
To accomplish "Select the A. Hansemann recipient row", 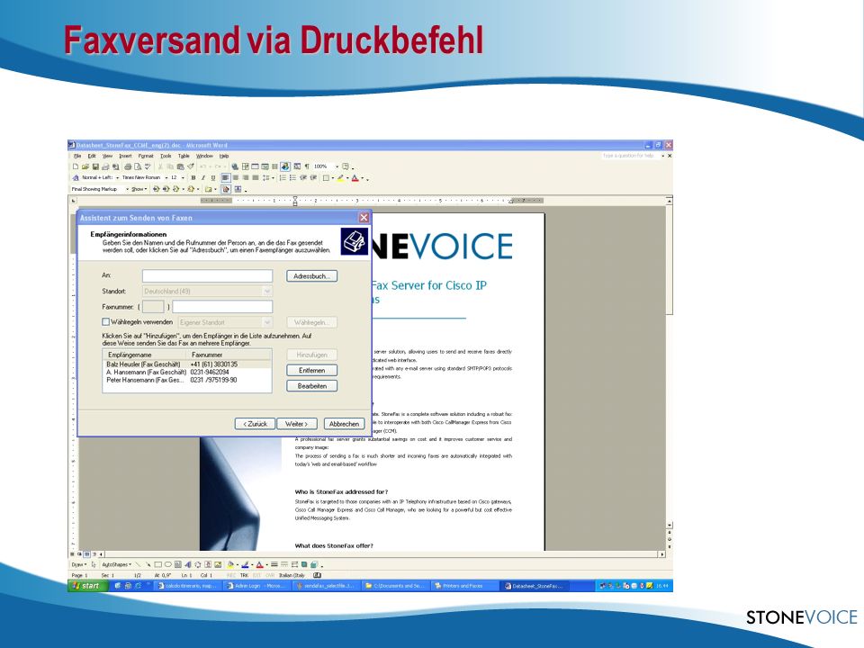I will coord(187,372).
